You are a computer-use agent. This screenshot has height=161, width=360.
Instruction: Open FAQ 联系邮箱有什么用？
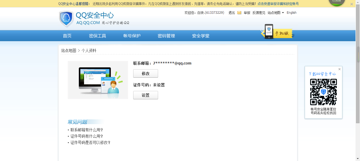coord(87,130)
